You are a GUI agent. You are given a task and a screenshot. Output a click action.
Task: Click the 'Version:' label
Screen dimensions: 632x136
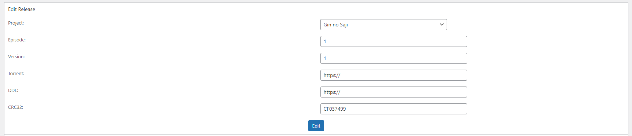[17, 57]
